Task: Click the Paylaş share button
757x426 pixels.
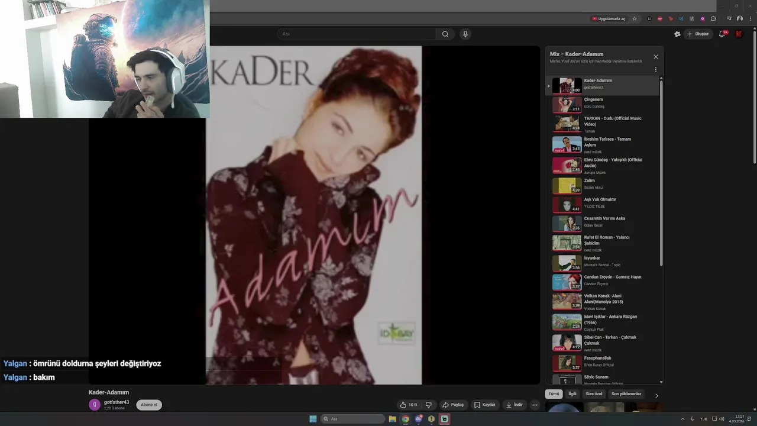Action: pos(453,405)
